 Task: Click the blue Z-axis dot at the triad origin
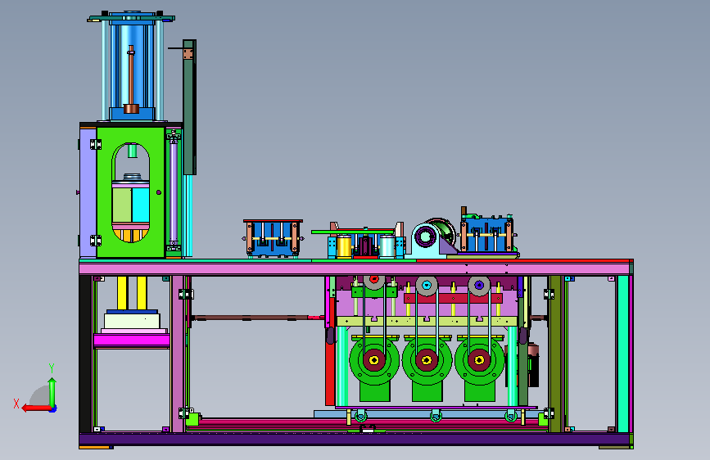53,408
